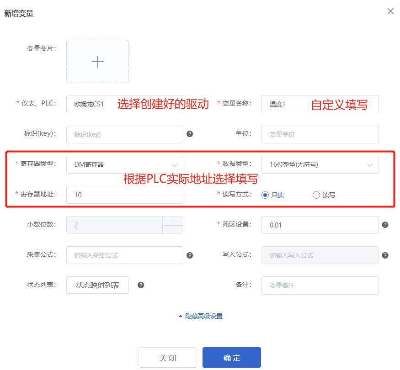This screenshot has width=400, height=370.
Task: Click help icon next to 写入公式
Action: point(385,255)
